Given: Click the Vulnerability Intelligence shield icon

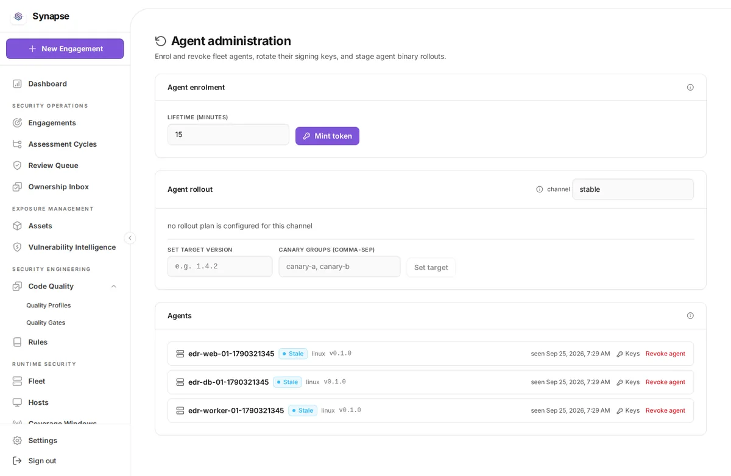Looking at the screenshot, I should click(x=17, y=247).
